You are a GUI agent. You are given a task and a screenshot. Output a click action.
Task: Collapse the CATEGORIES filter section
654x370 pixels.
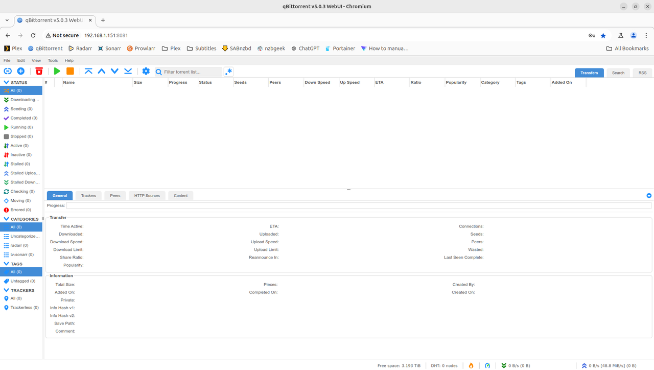(7, 219)
